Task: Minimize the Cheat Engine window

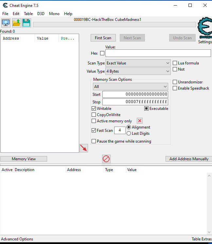Action: pos(175,5)
